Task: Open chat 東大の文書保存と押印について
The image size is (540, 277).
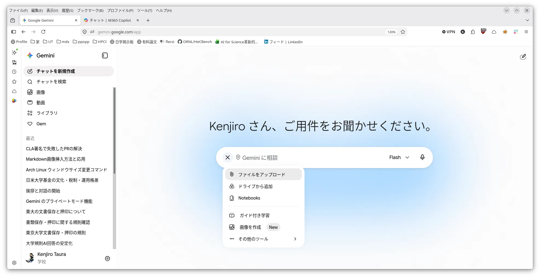Action: 56,212
